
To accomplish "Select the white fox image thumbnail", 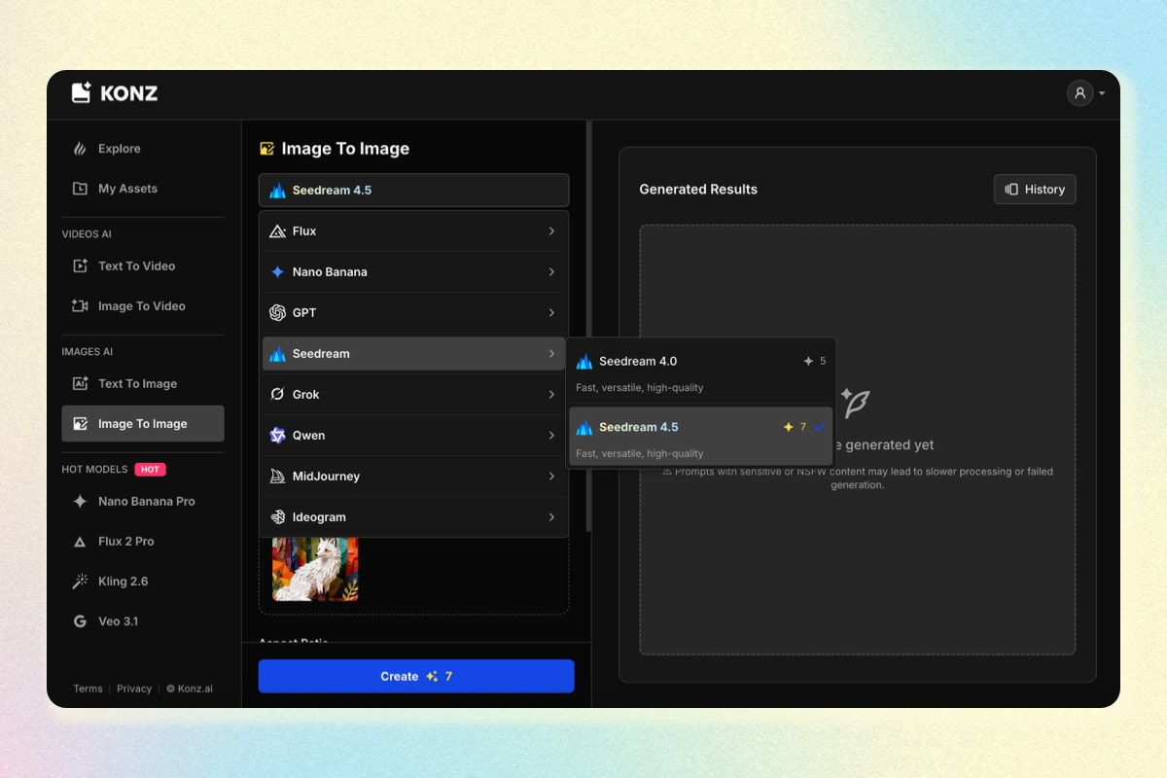I will point(315,569).
